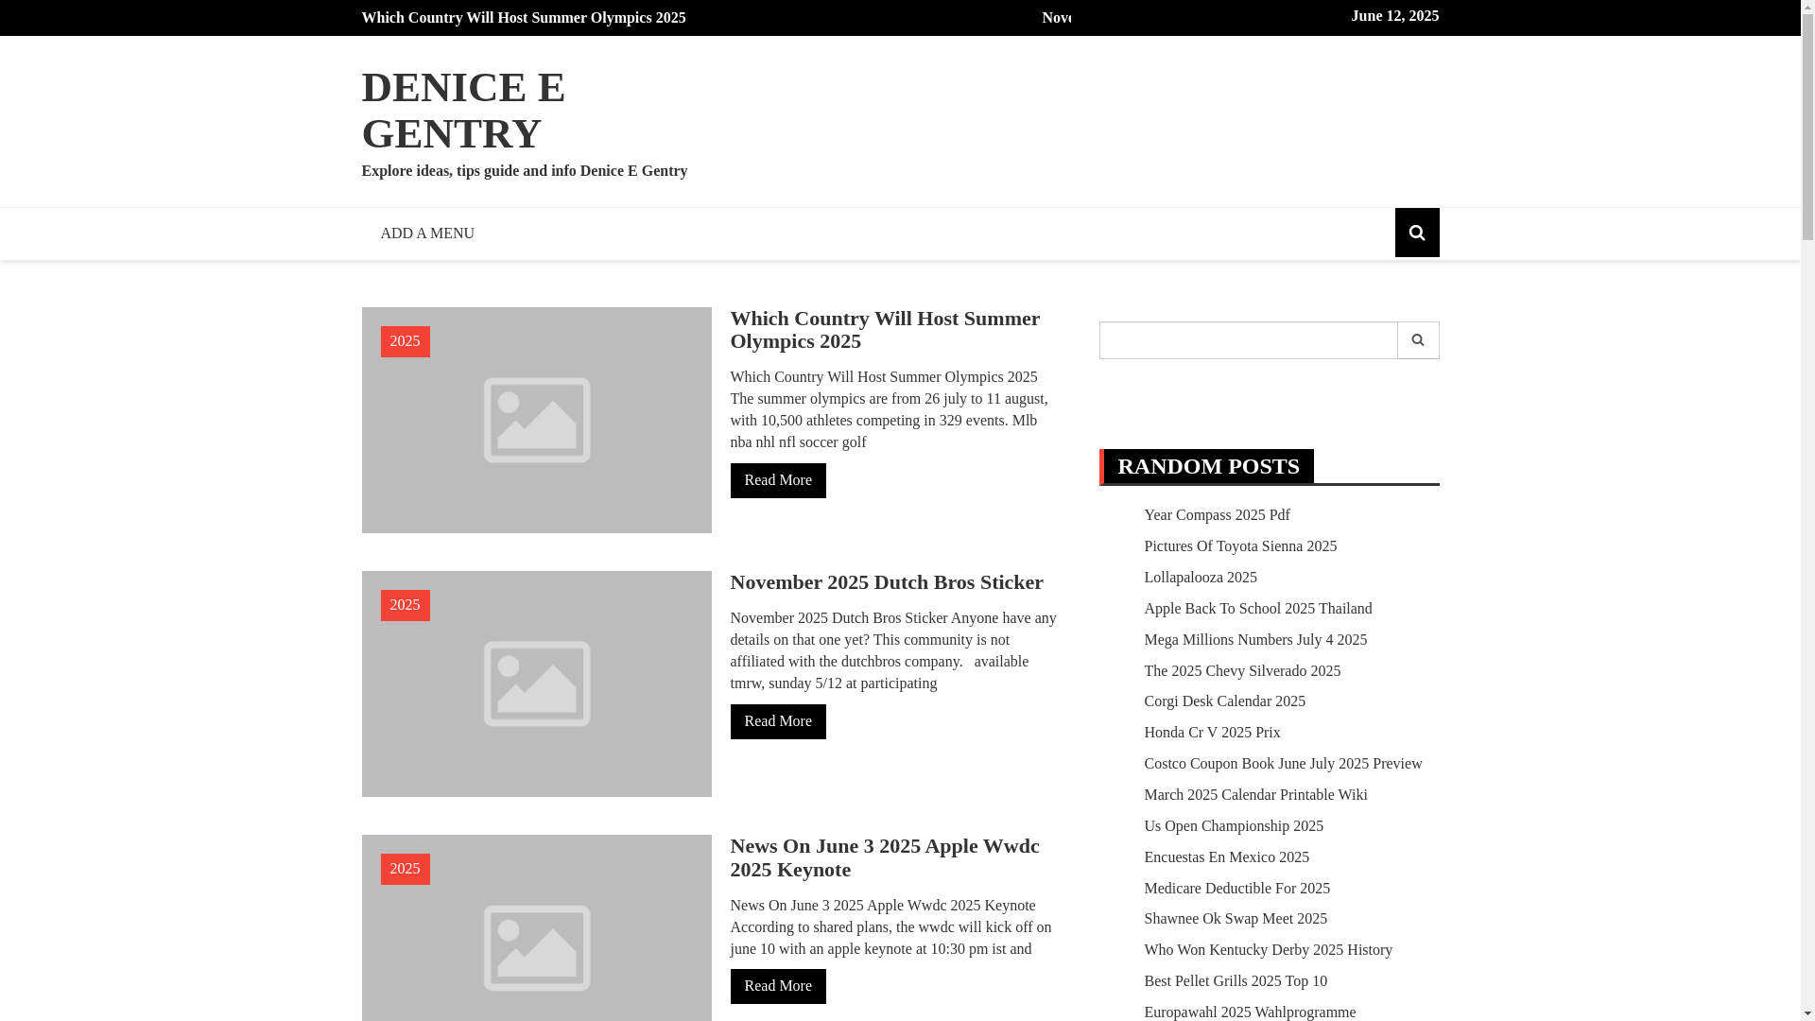
Task: Open News On June 3 2025 Apple Wwdc title
Action: pos(885,857)
